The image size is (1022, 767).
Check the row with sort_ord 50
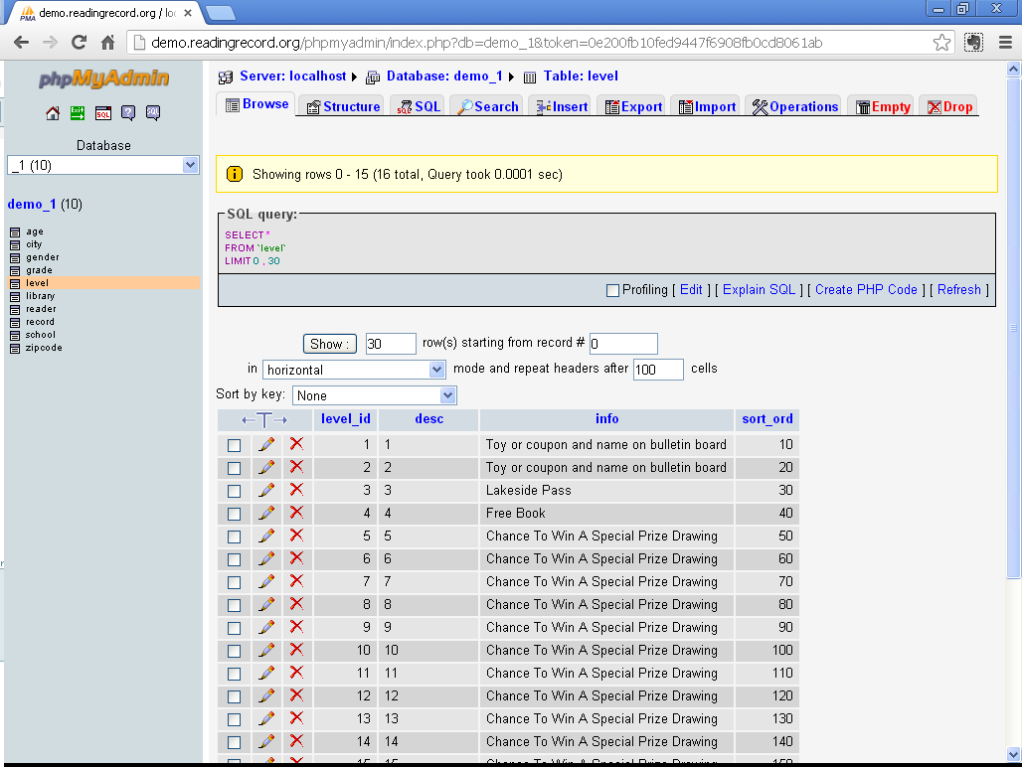point(234,537)
